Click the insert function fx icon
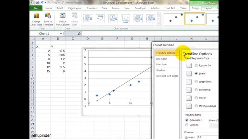 pos(79,34)
